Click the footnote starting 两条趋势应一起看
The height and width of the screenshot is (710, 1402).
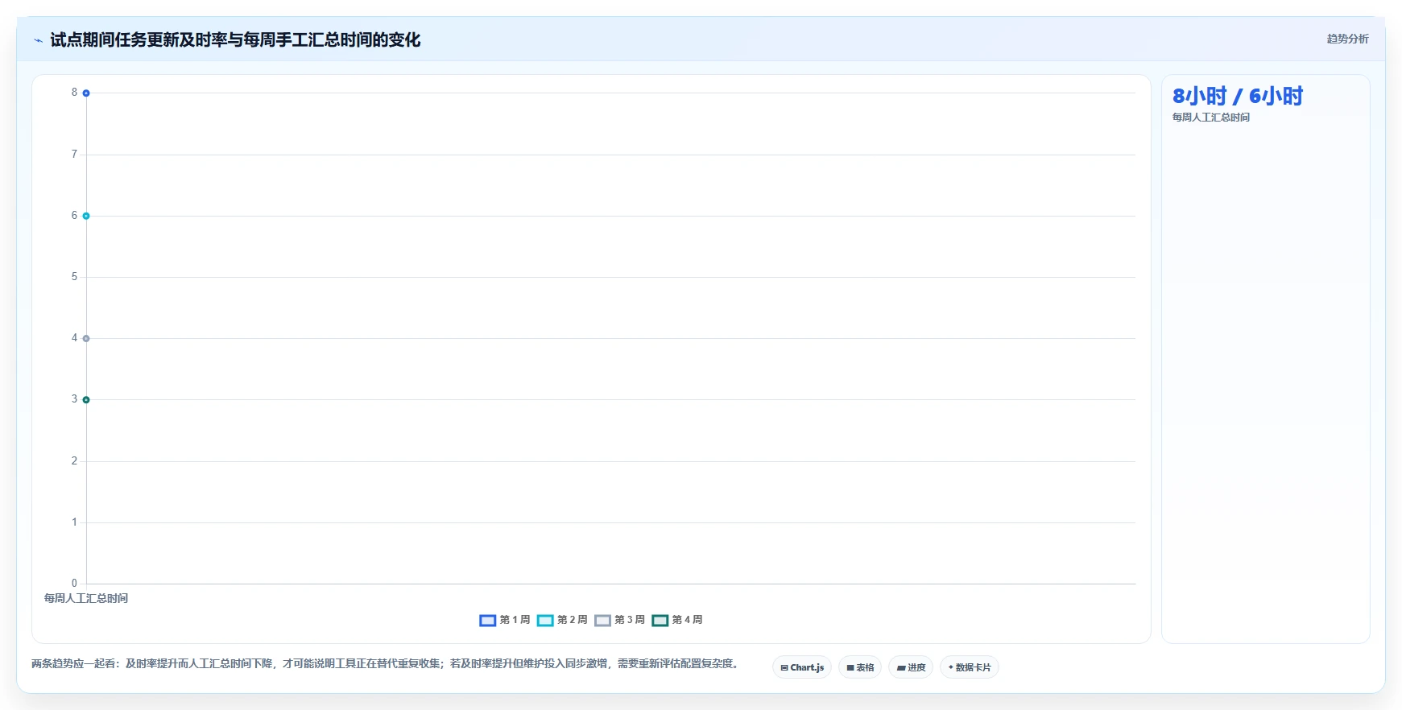(x=385, y=663)
